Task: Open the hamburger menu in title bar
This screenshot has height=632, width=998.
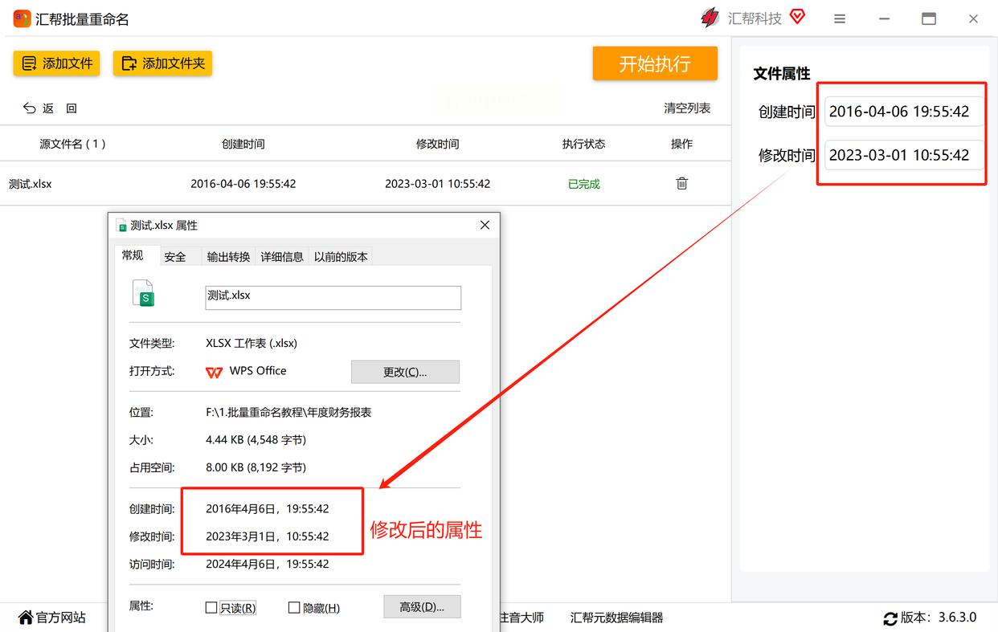Action: pyautogui.click(x=839, y=18)
